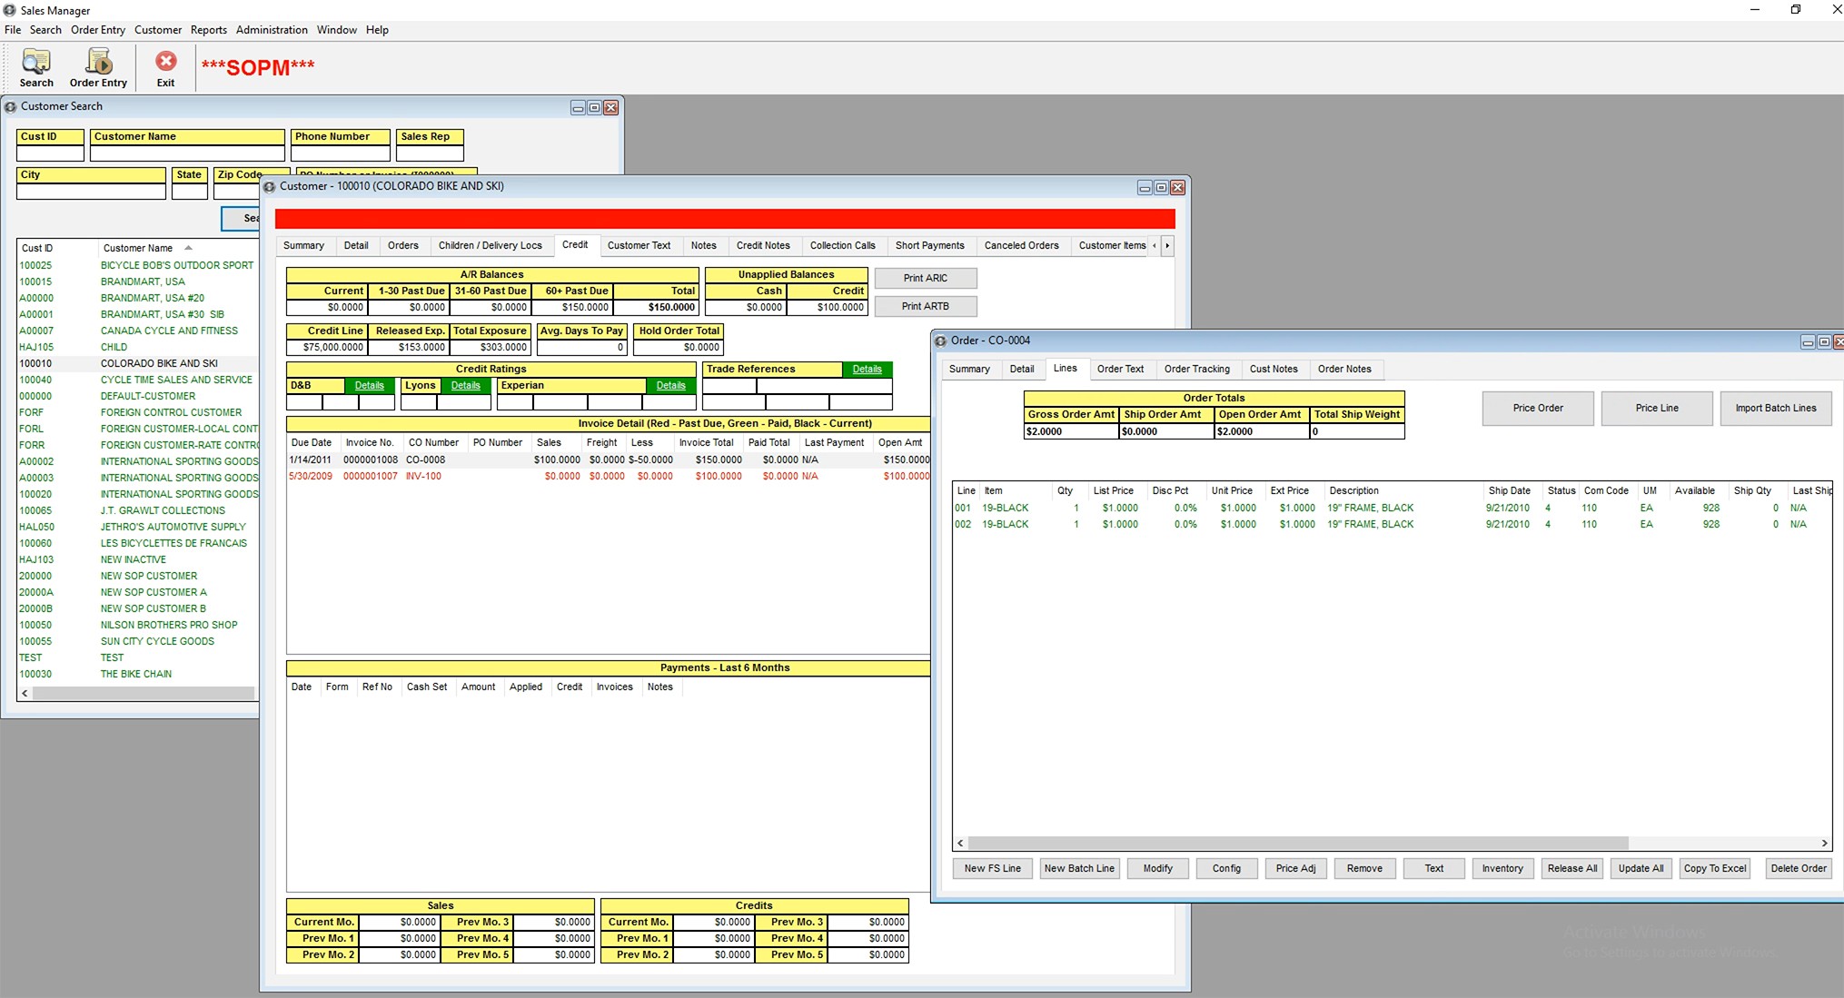Select BICYCLE BOB'S OUTDOOR SPORT row
The image size is (1844, 998).
[138, 266]
